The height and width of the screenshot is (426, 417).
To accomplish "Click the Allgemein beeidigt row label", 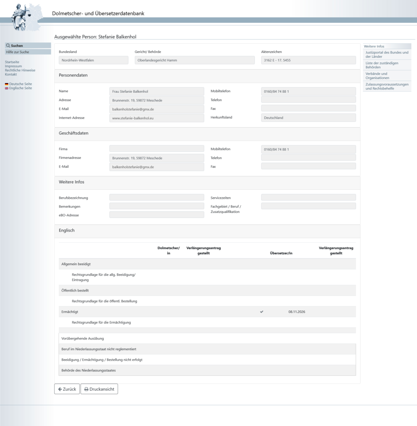I will [x=76, y=264].
